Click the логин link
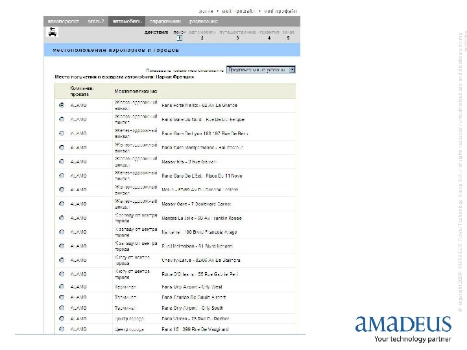 pyautogui.click(x=206, y=11)
